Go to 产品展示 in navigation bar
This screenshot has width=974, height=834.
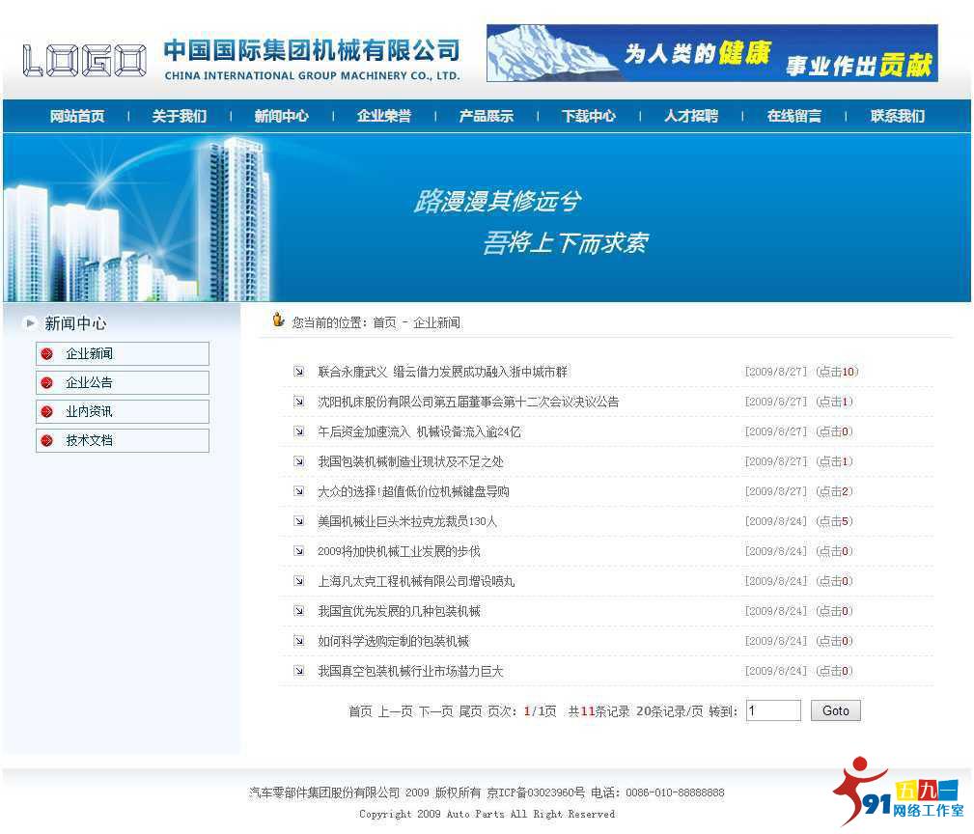[486, 116]
